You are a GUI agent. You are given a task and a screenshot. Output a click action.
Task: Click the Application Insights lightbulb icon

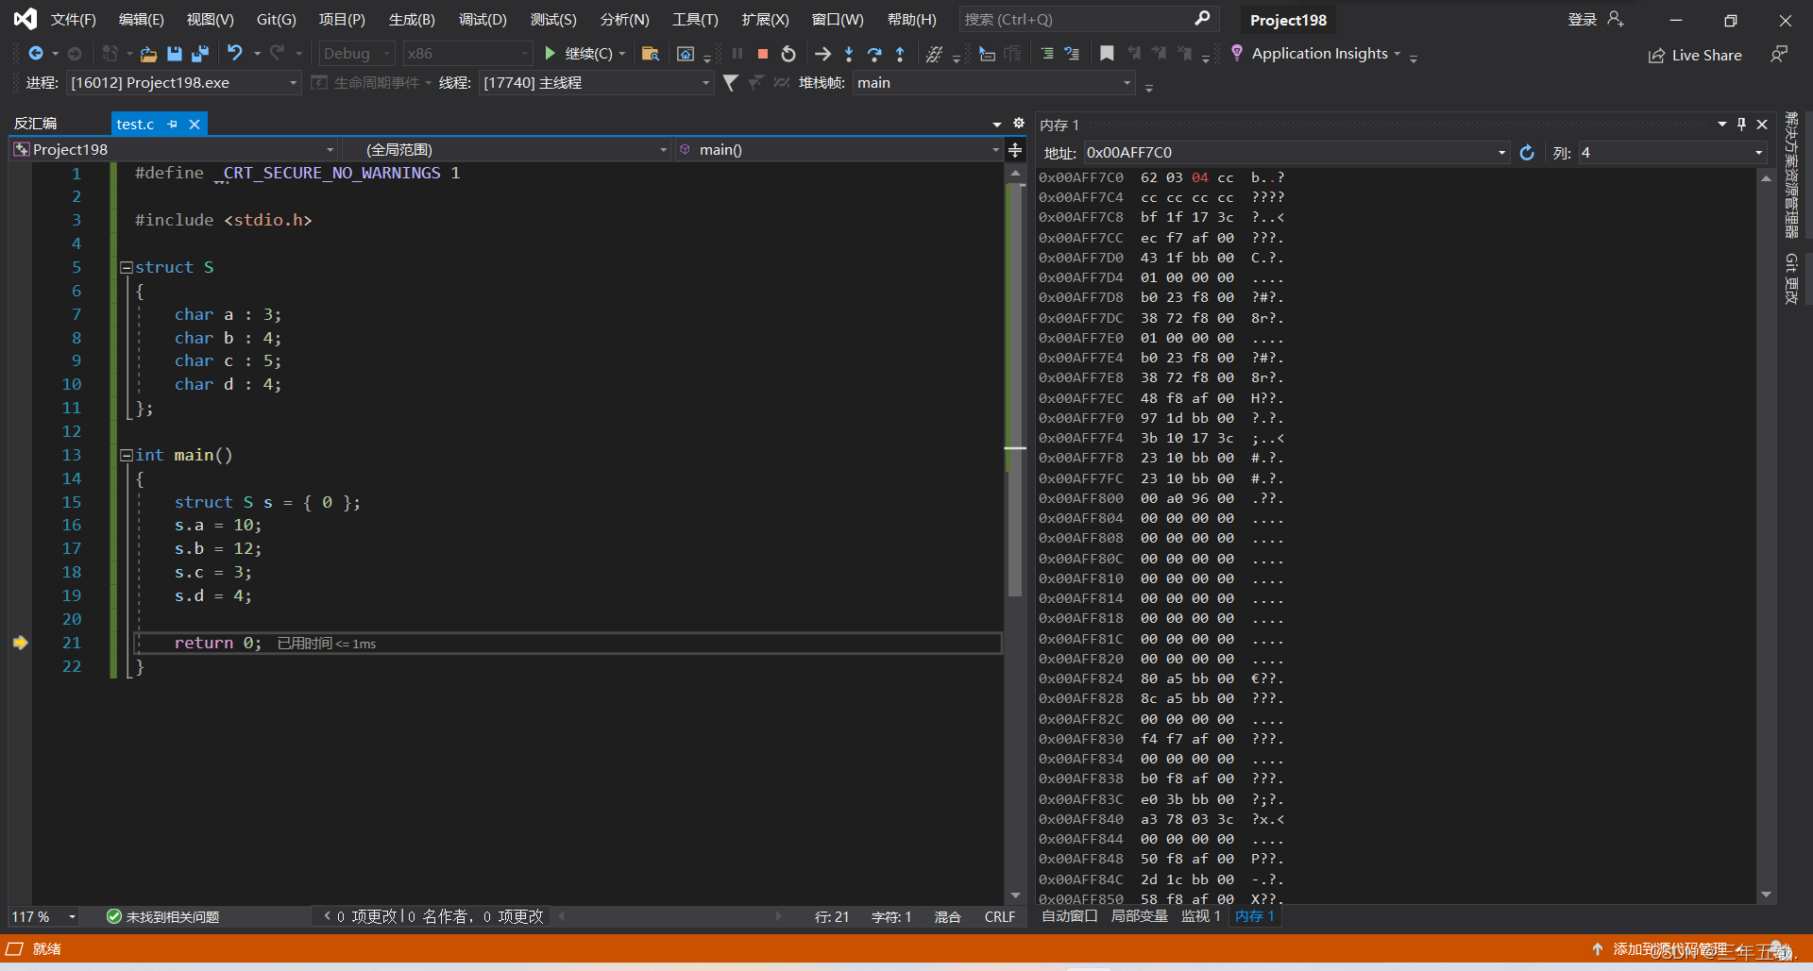[x=1237, y=53]
